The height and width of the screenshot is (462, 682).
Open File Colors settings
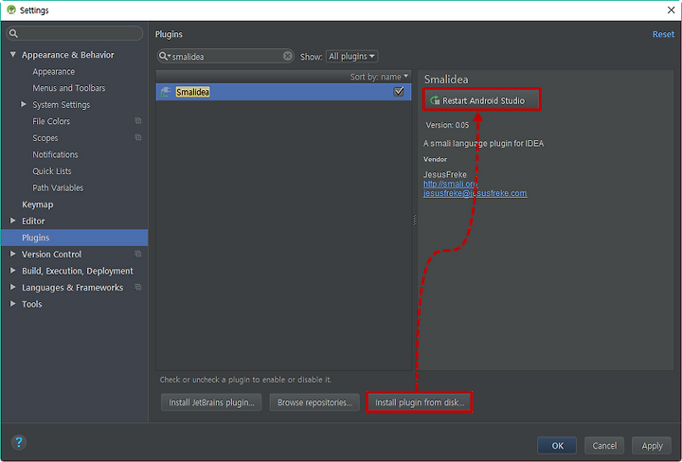click(51, 121)
